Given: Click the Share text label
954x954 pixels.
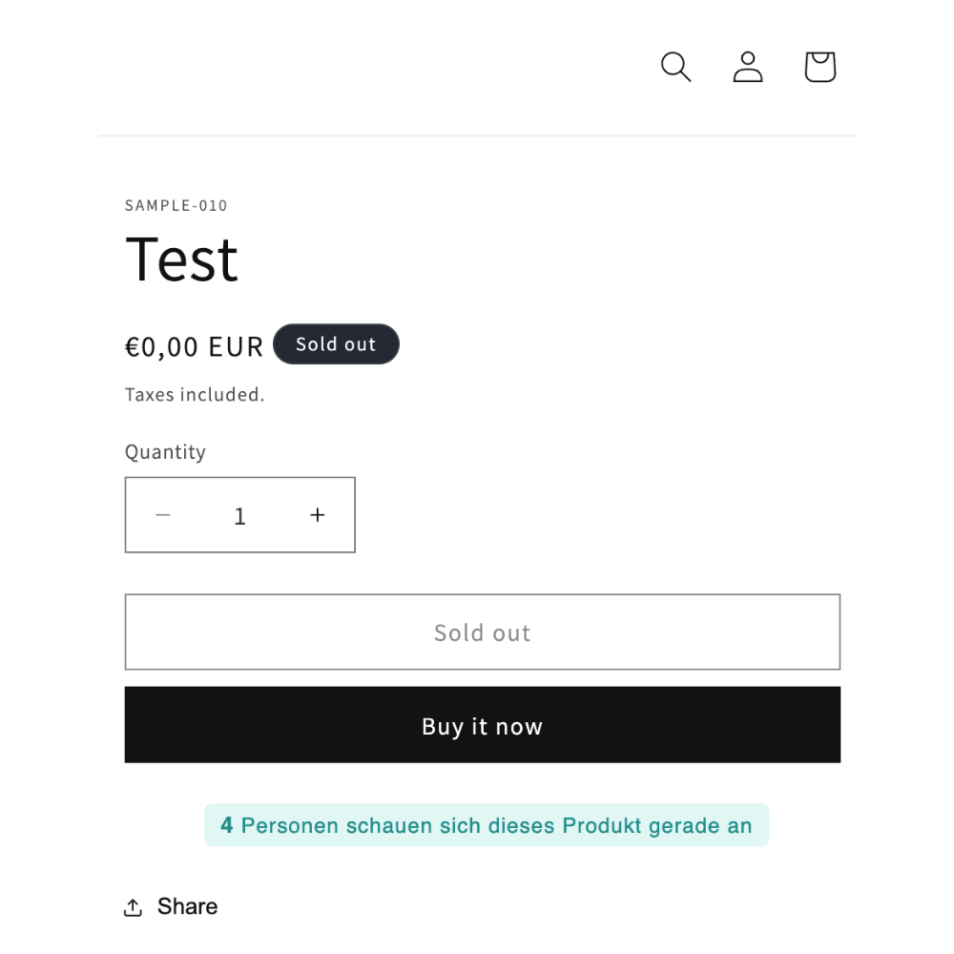Looking at the screenshot, I should click(187, 906).
